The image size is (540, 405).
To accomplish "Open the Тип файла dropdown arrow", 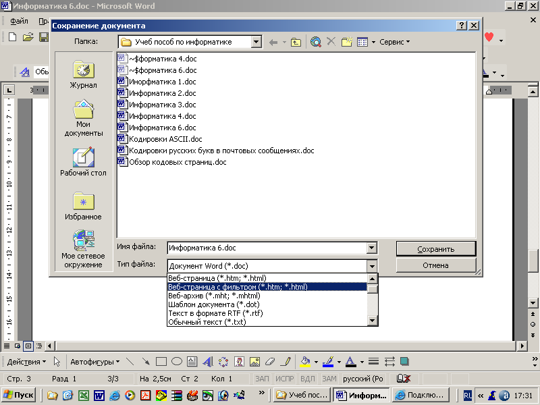I will pyautogui.click(x=371, y=266).
